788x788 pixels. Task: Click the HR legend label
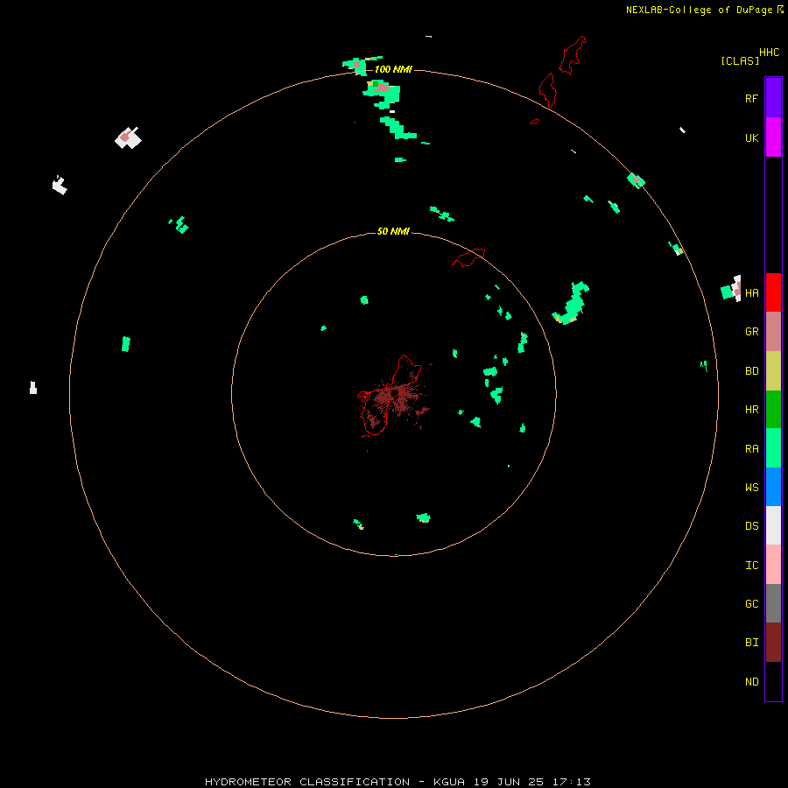tap(751, 410)
